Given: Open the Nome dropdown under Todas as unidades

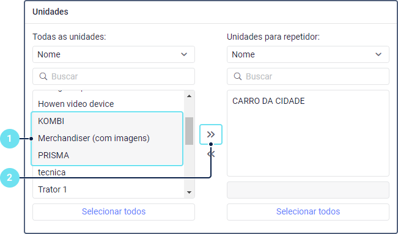Looking at the screenshot, I should pos(114,54).
